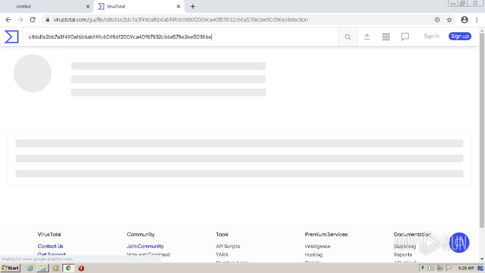This screenshot has width=485, height=273.
Task: Bookmark this page with star icon
Action: click(x=449, y=20)
